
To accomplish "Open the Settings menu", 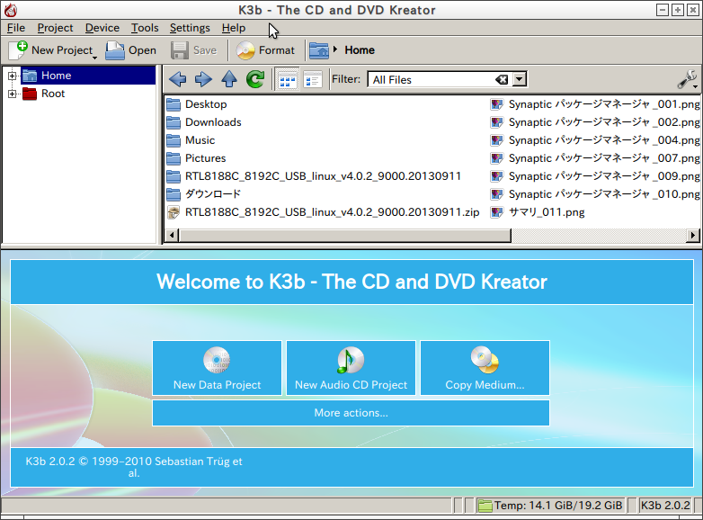I will coord(190,28).
